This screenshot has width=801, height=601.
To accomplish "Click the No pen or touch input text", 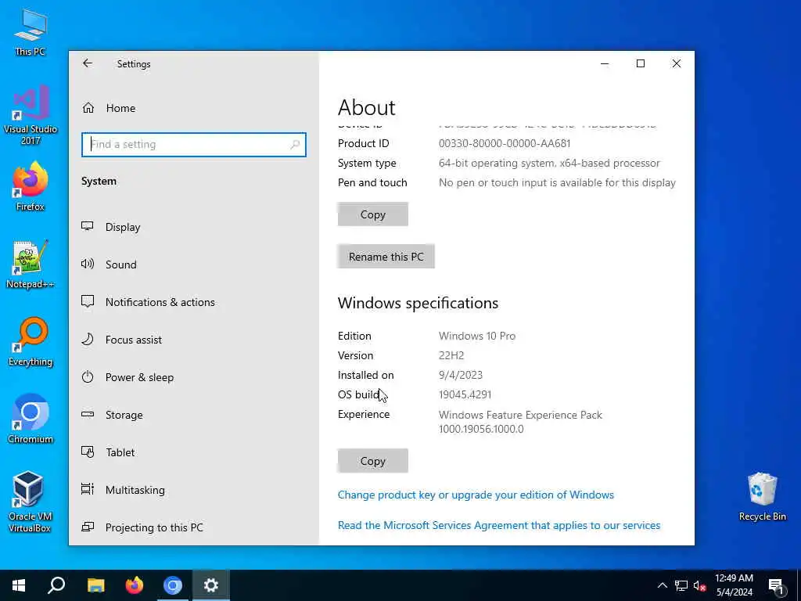I will [557, 182].
